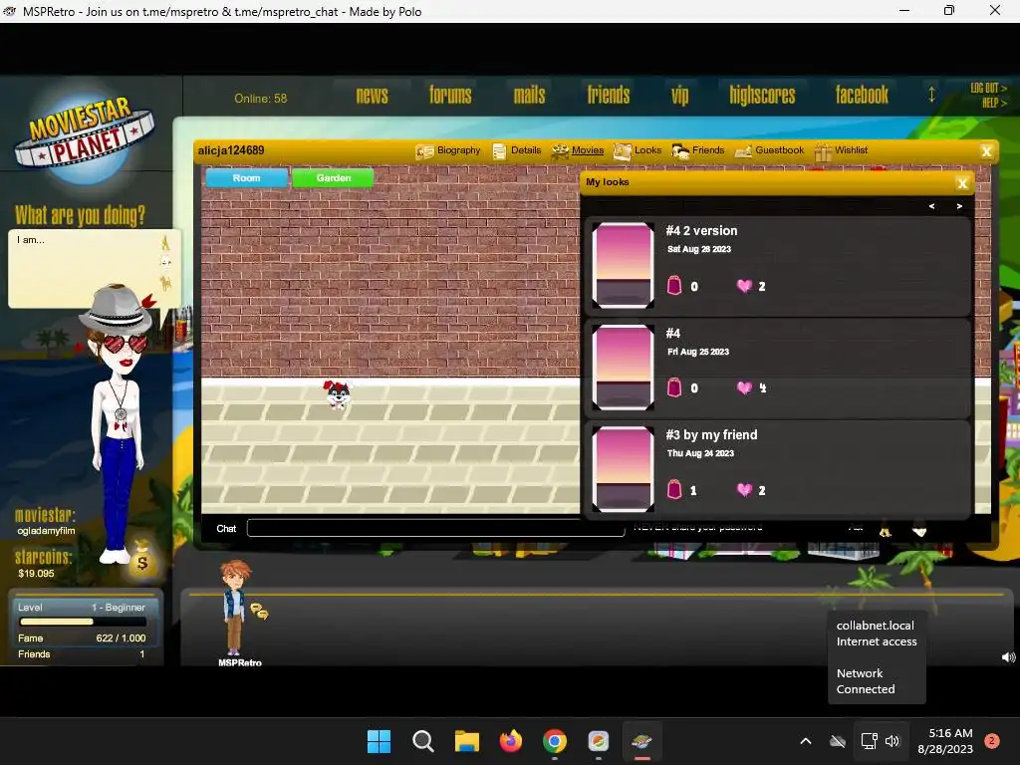Click the shopping bag icon on '#4 2 version'
This screenshot has height=765, width=1020.
(x=674, y=286)
